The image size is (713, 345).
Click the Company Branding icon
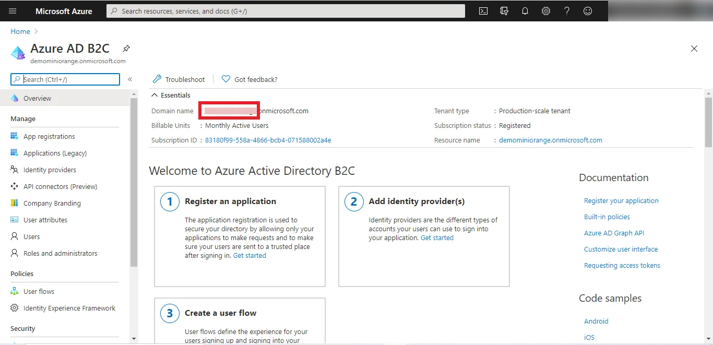14,203
